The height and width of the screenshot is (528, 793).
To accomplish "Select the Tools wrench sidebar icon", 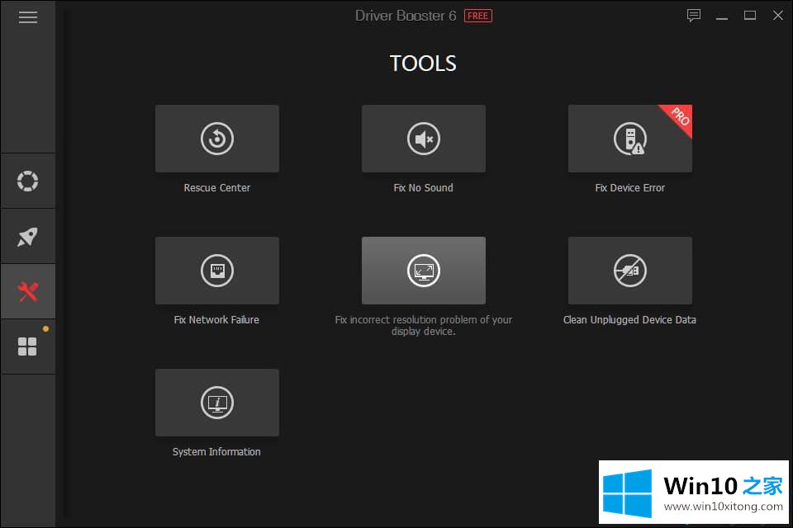I will click(x=28, y=291).
